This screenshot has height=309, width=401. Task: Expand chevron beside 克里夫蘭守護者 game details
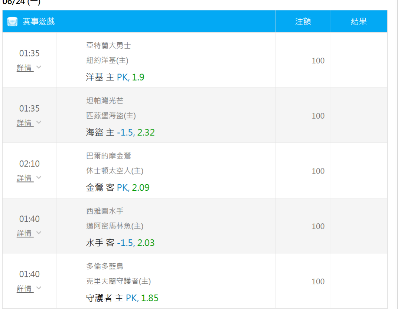[39, 288]
